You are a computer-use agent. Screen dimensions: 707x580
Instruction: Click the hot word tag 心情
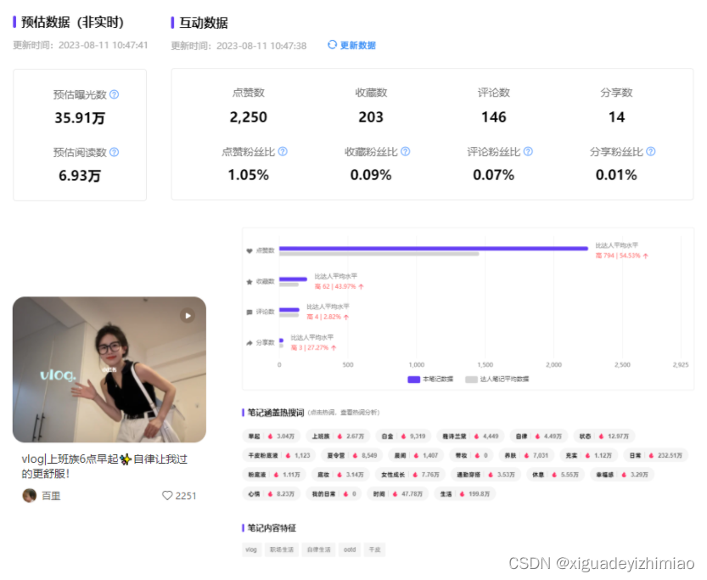pyautogui.click(x=271, y=494)
